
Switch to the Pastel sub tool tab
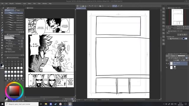point(19,10)
